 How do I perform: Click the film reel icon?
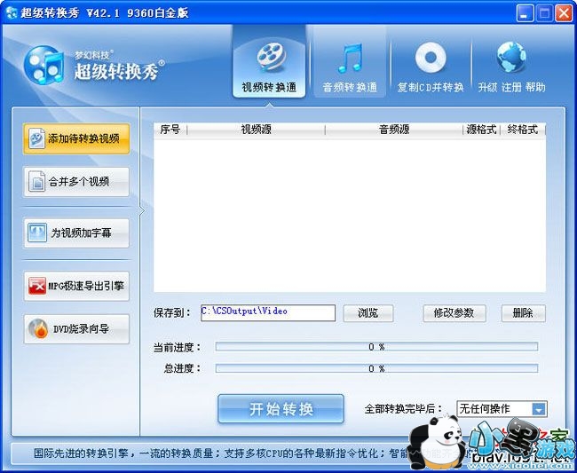point(271,56)
